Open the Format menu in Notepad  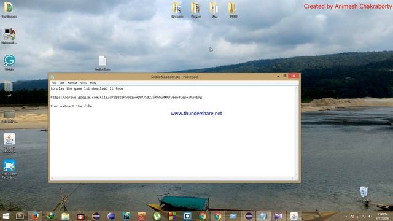[72, 83]
